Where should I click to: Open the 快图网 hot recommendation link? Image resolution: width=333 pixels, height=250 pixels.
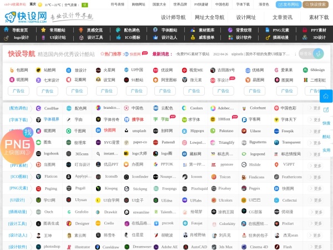click(x=135, y=54)
